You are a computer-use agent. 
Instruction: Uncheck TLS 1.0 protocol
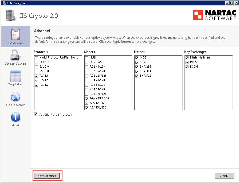36,76
